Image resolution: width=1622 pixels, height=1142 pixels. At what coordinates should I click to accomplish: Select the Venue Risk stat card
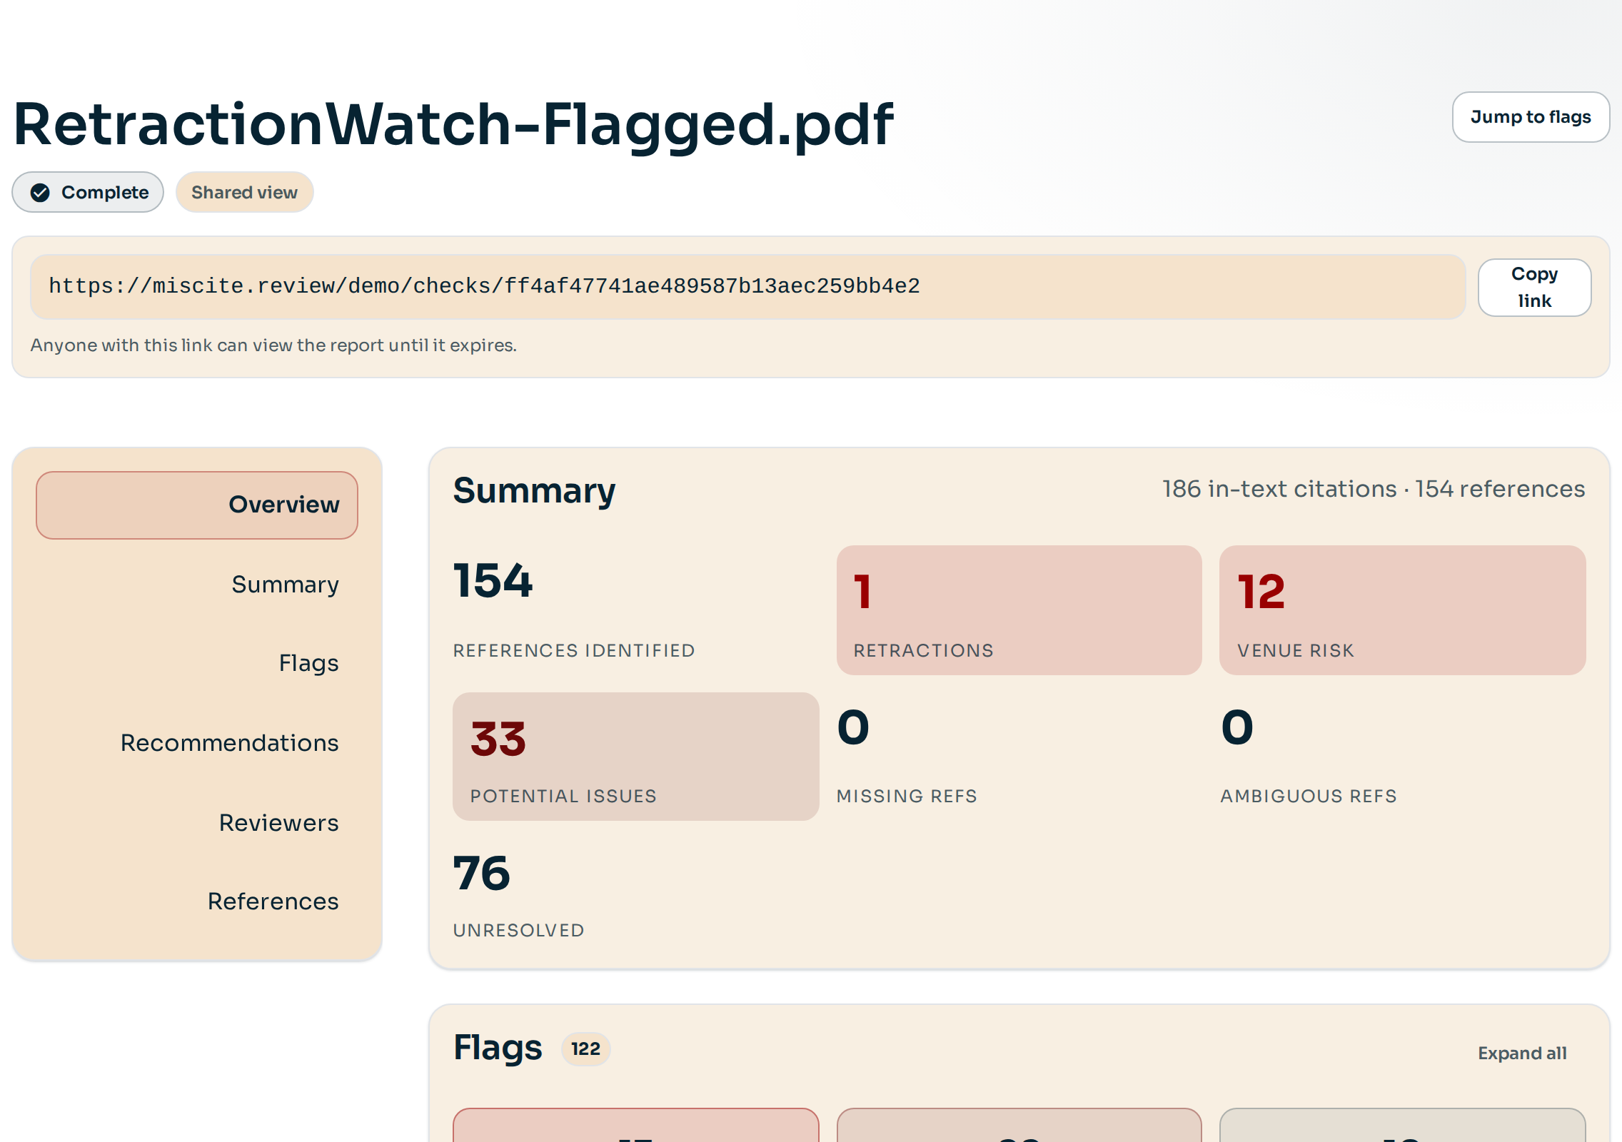tap(1401, 610)
